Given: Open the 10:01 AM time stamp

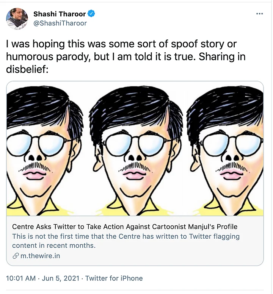Looking at the screenshot, I should (x=21, y=278).
